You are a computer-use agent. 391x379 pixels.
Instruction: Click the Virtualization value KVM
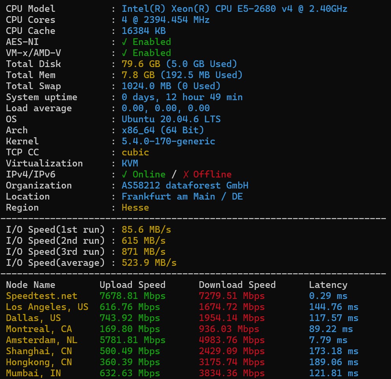click(x=130, y=163)
